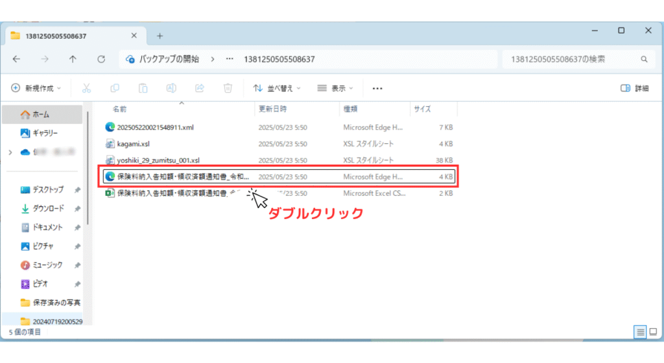Open ピクチャ in sidebar
The width and height of the screenshot is (664, 363).
42,246
